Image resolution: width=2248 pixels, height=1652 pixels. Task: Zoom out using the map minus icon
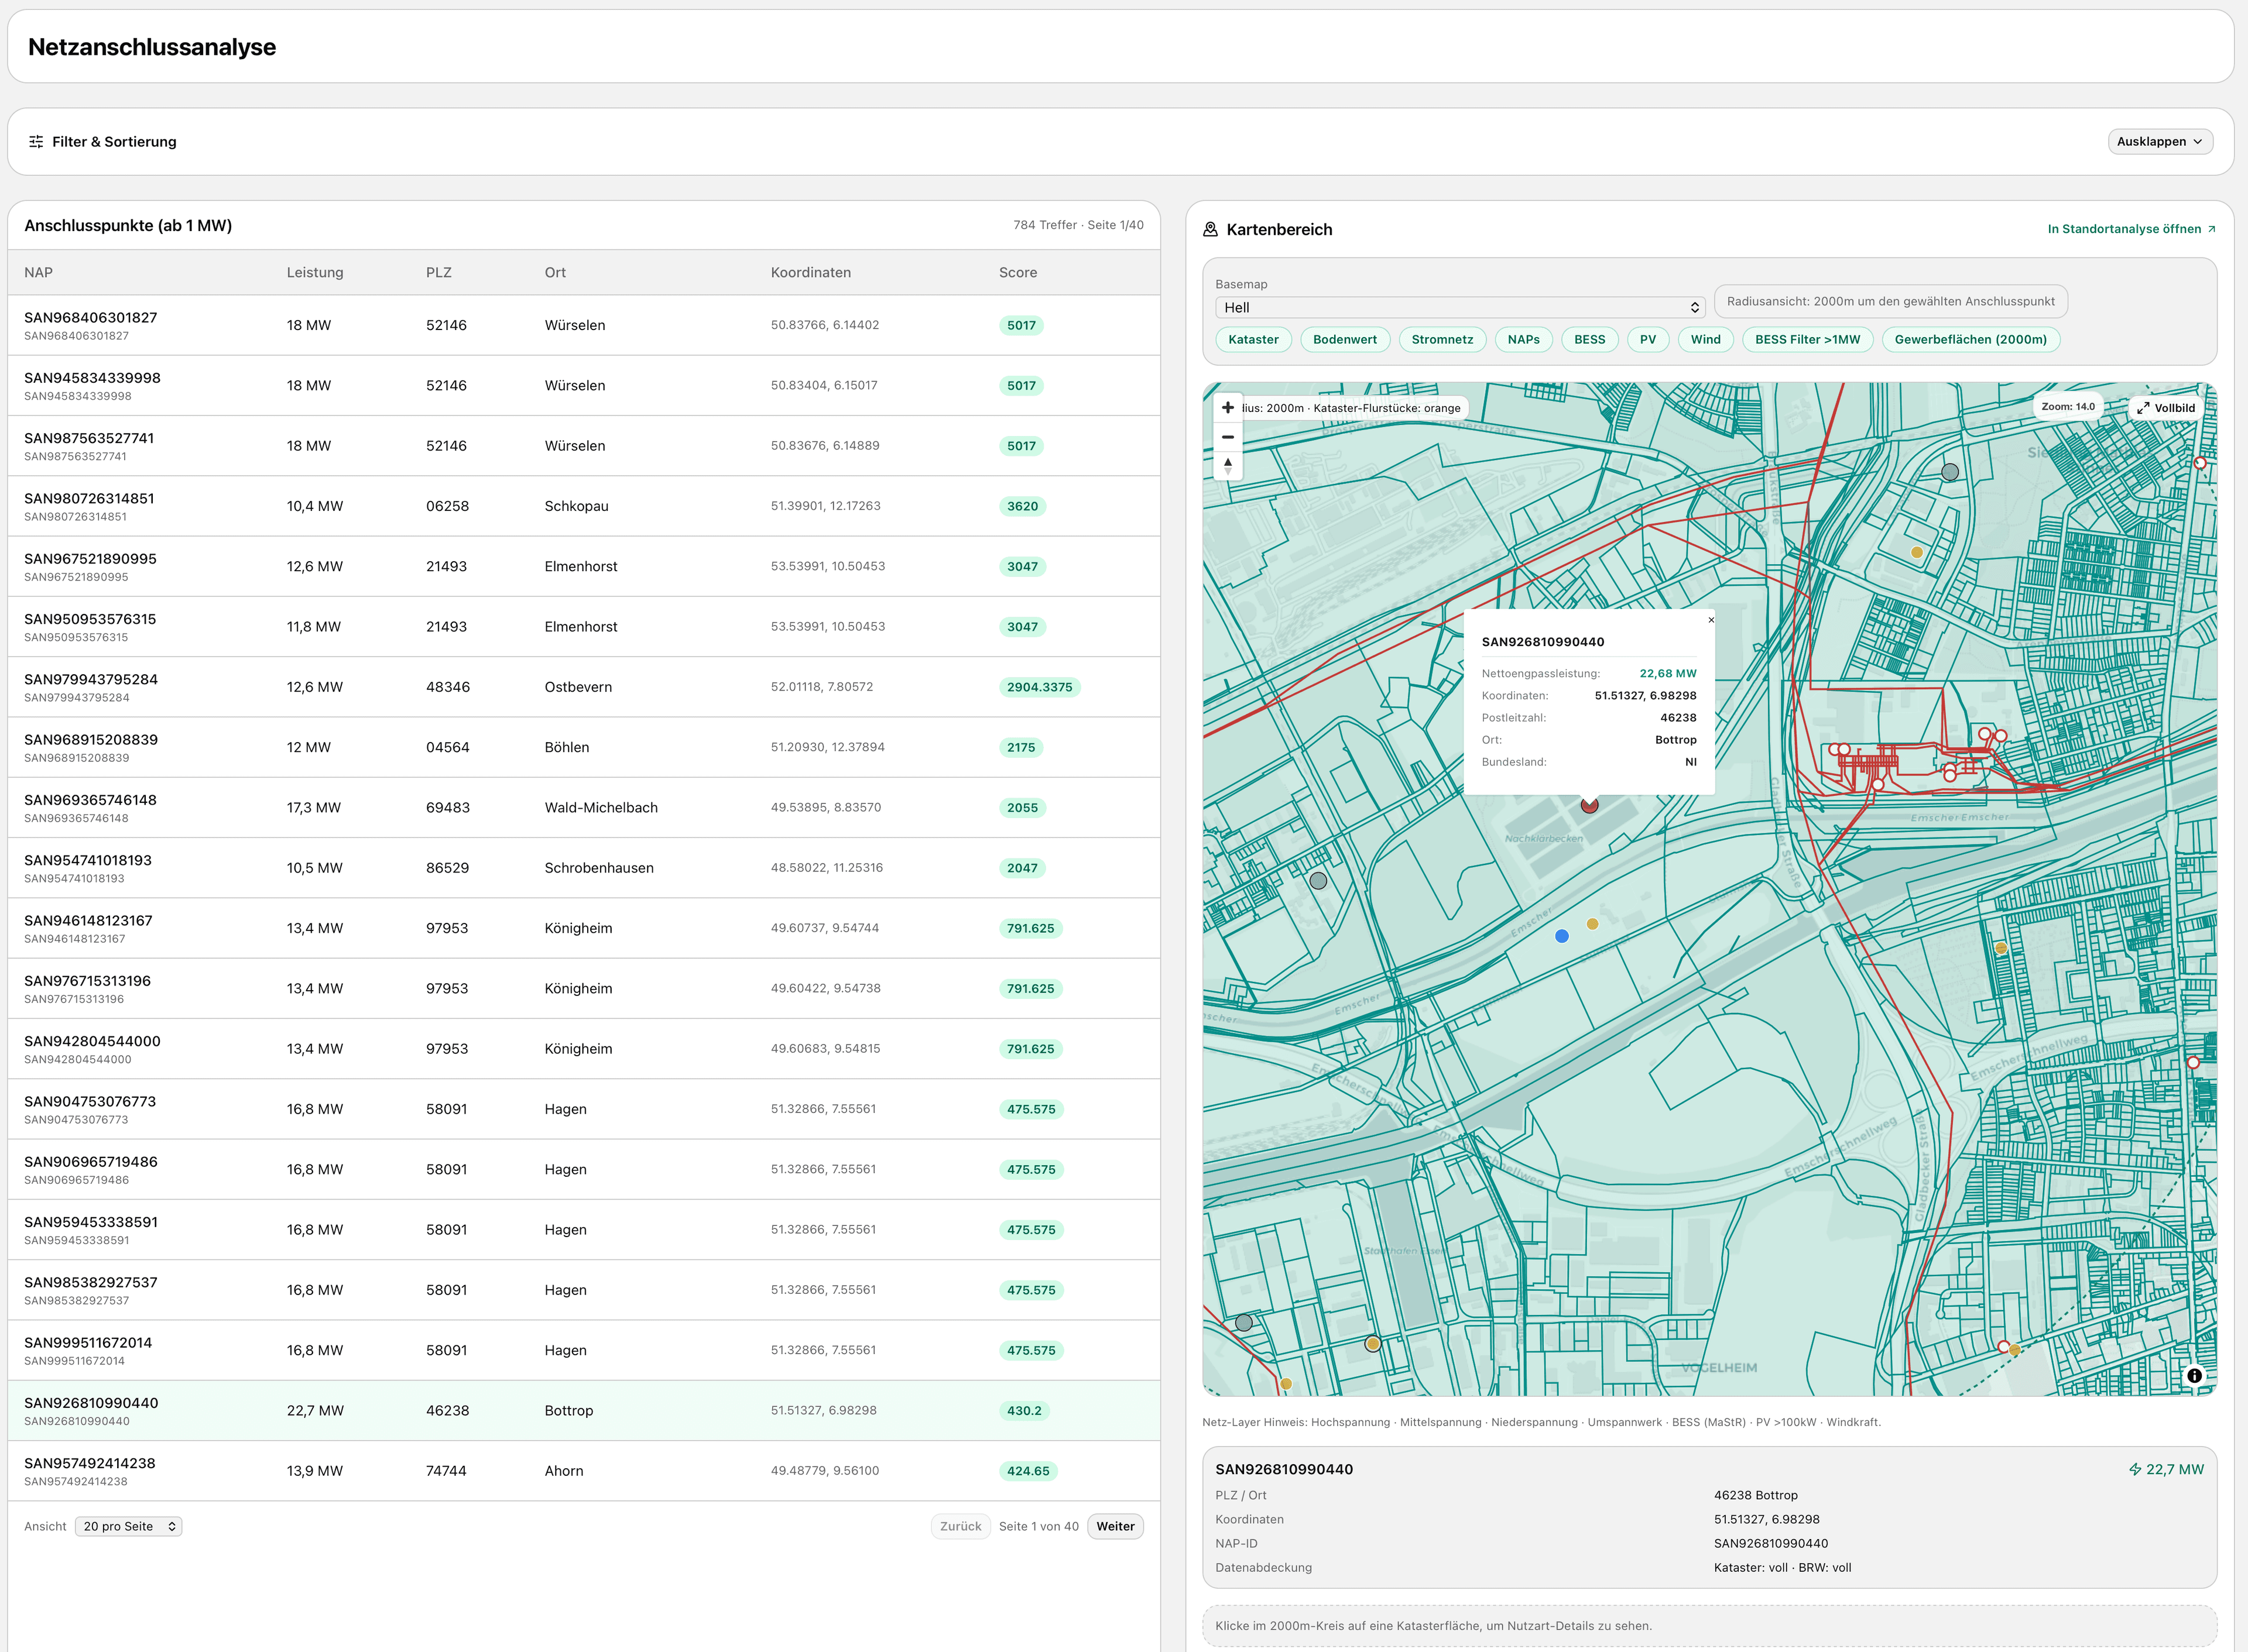point(1228,437)
